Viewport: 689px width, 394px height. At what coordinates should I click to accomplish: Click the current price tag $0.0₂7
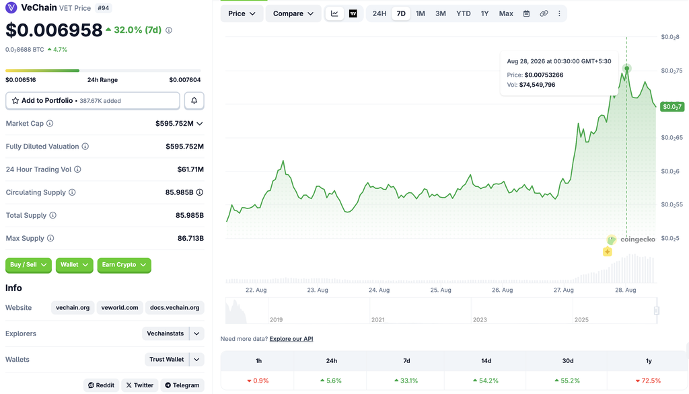(672, 107)
